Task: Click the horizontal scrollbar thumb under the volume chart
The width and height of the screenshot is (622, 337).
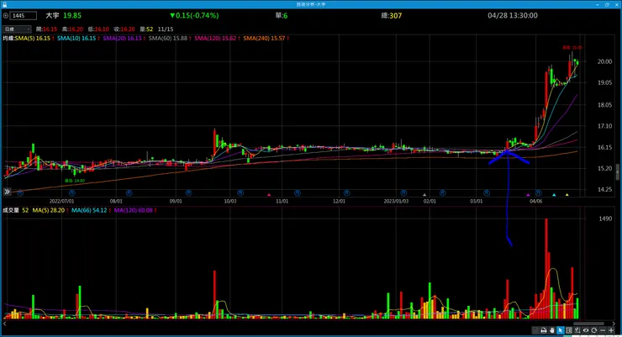Action: 588,324
